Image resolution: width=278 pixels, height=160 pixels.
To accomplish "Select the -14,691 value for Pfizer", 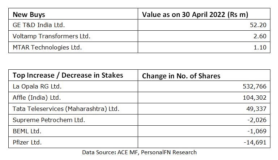I will point(255,142).
